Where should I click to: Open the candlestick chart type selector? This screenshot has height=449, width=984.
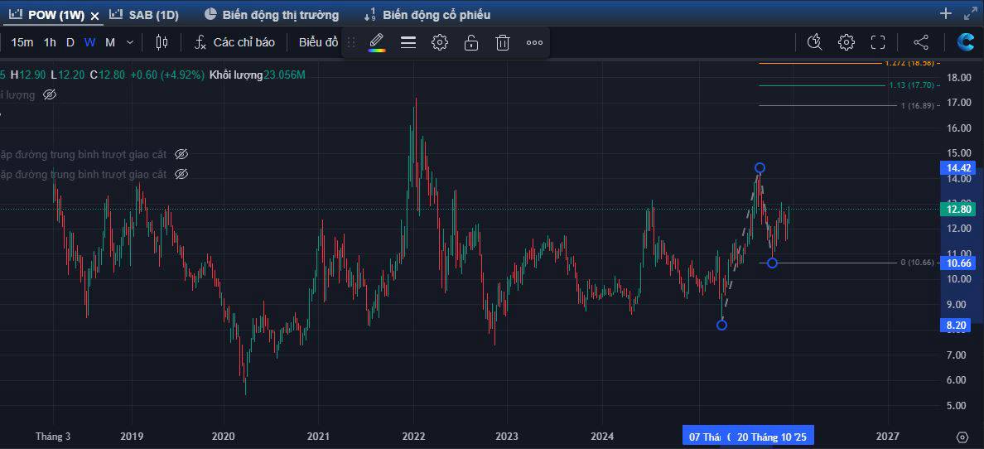[x=162, y=42]
